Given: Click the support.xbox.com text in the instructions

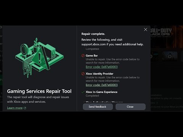Looking at the screenshot, I should pyautogui.click(x=93, y=44).
